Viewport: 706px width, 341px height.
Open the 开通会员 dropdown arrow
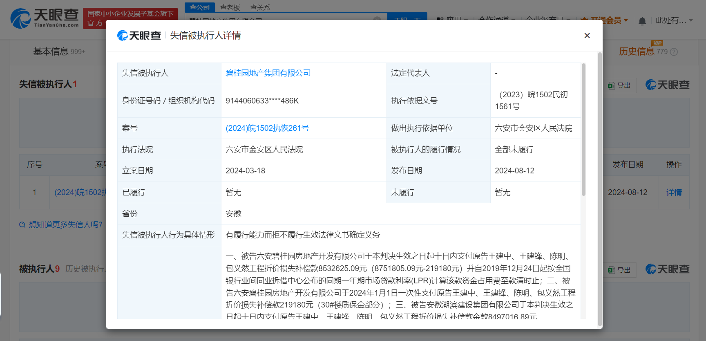[626, 20]
